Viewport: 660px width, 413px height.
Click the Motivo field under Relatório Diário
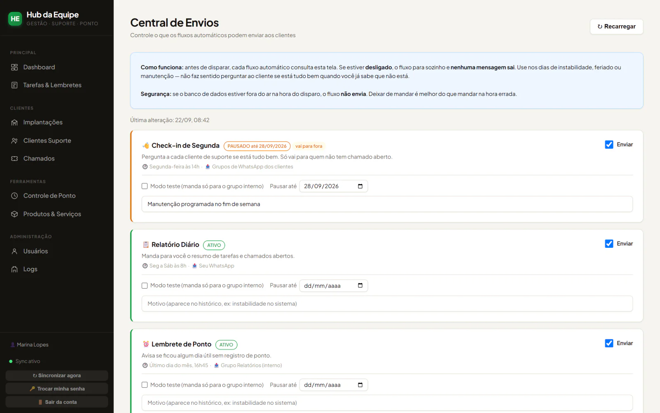pyautogui.click(x=387, y=304)
